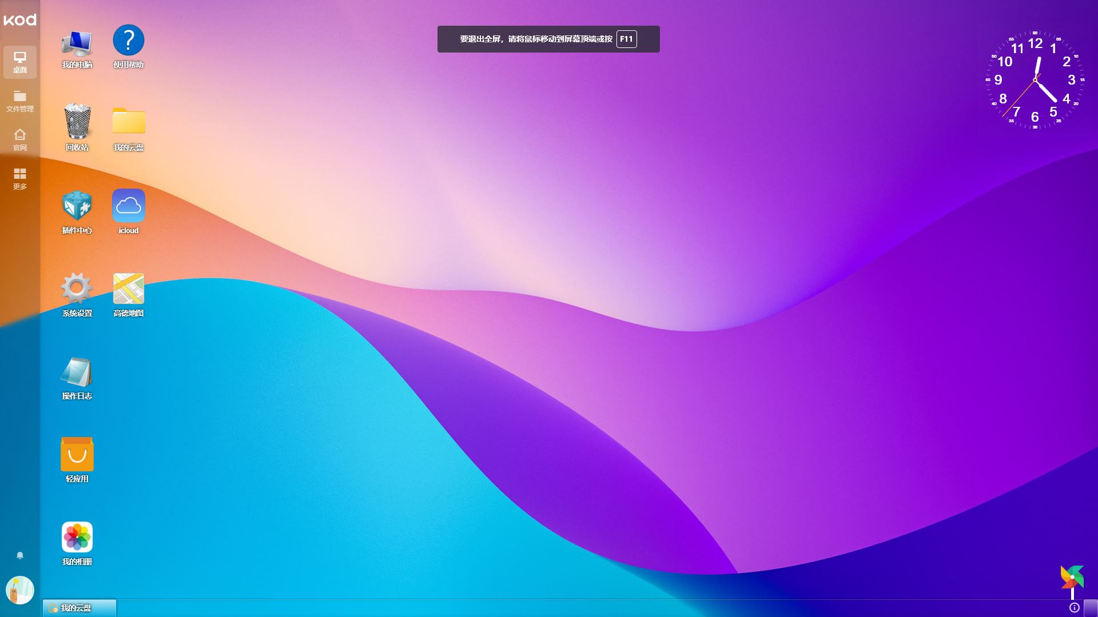
Task: Go to 官网 via the sidebar
Action: coord(20,139)
